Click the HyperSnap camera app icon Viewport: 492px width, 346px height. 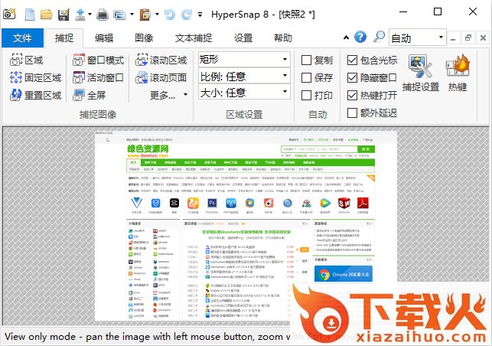point(9,14)
